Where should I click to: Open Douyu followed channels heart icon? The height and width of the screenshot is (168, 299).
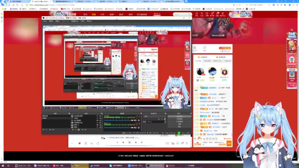(202, 14)
